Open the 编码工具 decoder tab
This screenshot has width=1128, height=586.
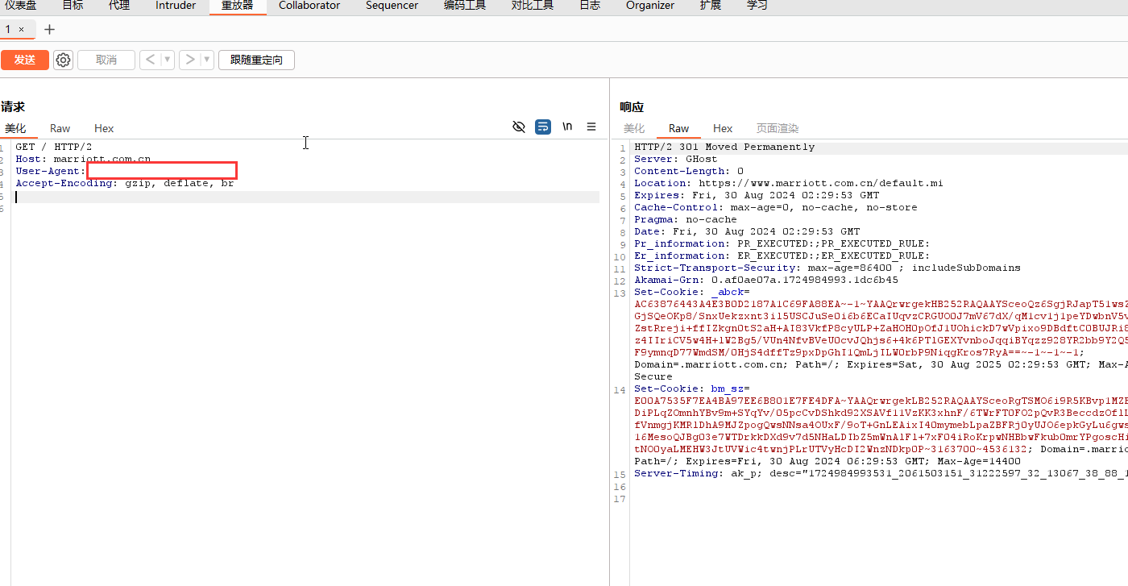pos(465,5)
